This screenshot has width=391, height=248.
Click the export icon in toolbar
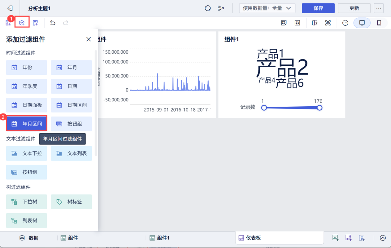point(315,23)
